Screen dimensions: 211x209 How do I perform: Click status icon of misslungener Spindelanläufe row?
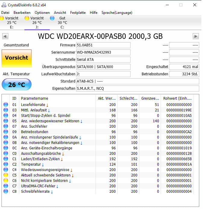click(x=6, y=137)
